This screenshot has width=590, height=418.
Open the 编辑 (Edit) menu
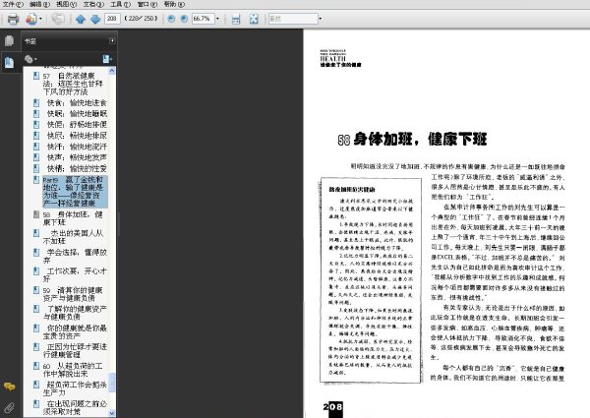pyautogui.click(x=39, y=4)
